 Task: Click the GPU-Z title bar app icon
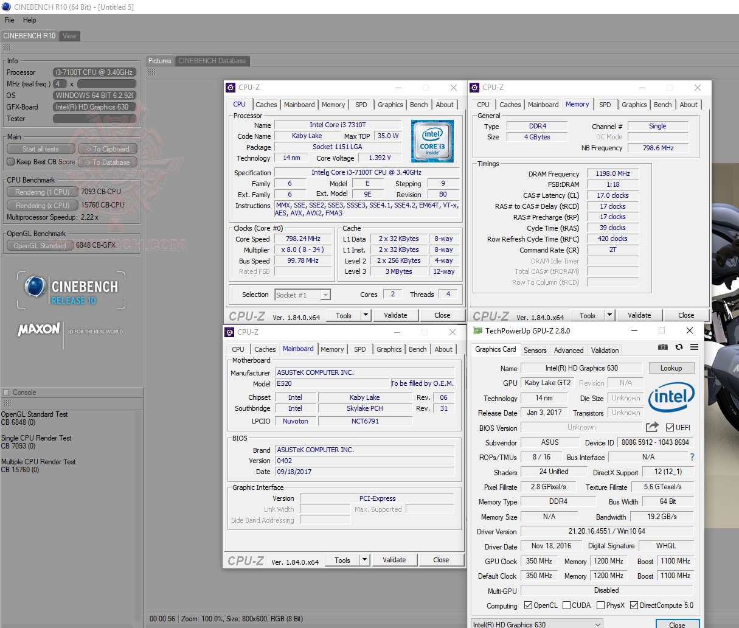coord(477,331)
